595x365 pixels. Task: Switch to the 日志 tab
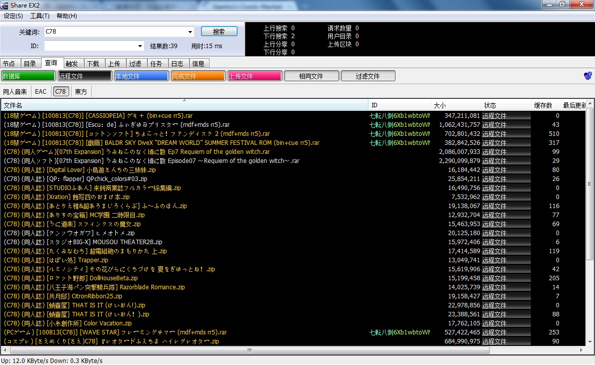pos(177,63)
